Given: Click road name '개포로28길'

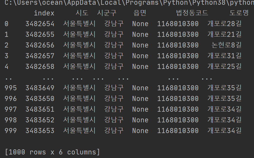Looking at the screenshot, I should (224, 24).
